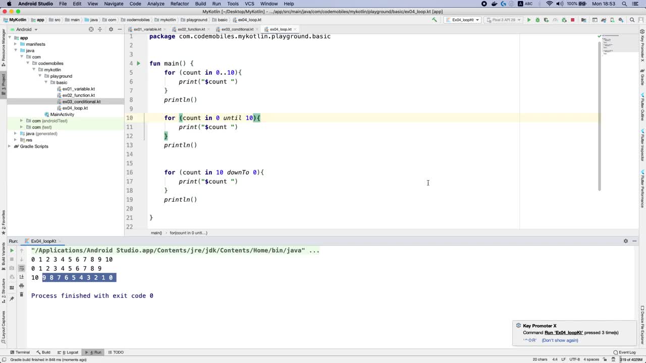Click the red Stop button in toolbar

click(573, 20)
